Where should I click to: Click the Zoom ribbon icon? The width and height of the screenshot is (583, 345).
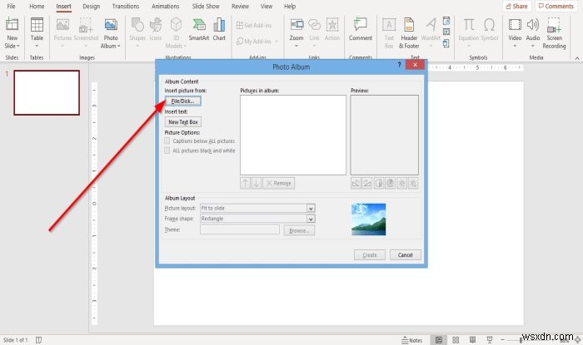(x=296, y=25)
